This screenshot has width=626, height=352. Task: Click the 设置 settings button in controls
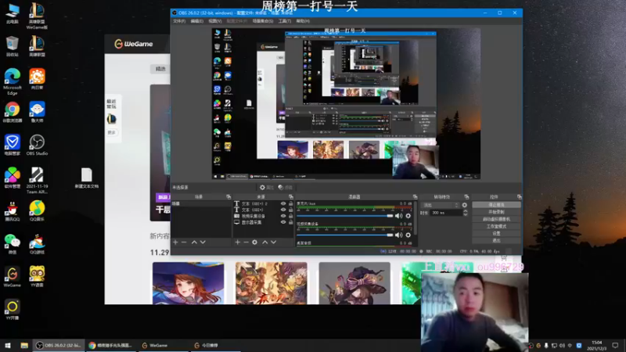tap(496, 233)
